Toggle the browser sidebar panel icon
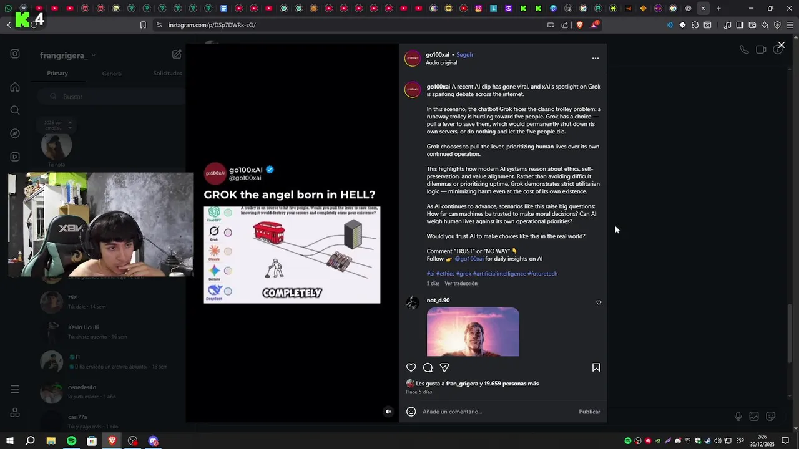The width and height of the screenshot is (799, 449). click(x=740, y=25)
